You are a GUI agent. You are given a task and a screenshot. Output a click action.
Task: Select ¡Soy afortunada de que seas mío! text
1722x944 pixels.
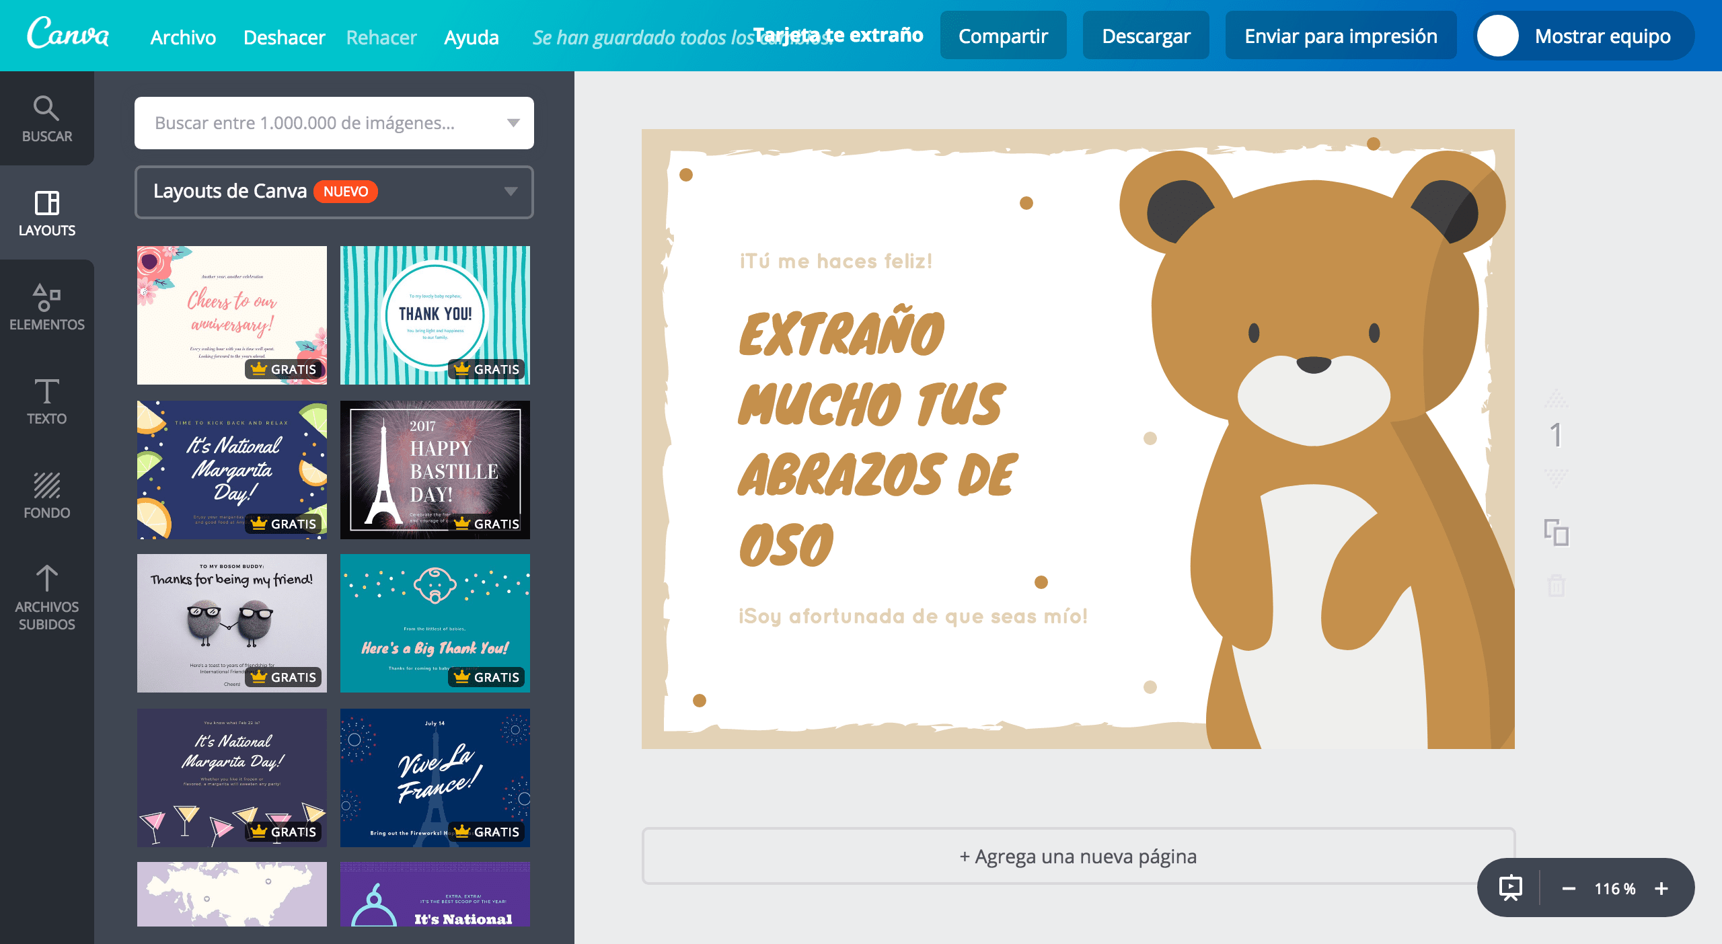coord(913,616)
